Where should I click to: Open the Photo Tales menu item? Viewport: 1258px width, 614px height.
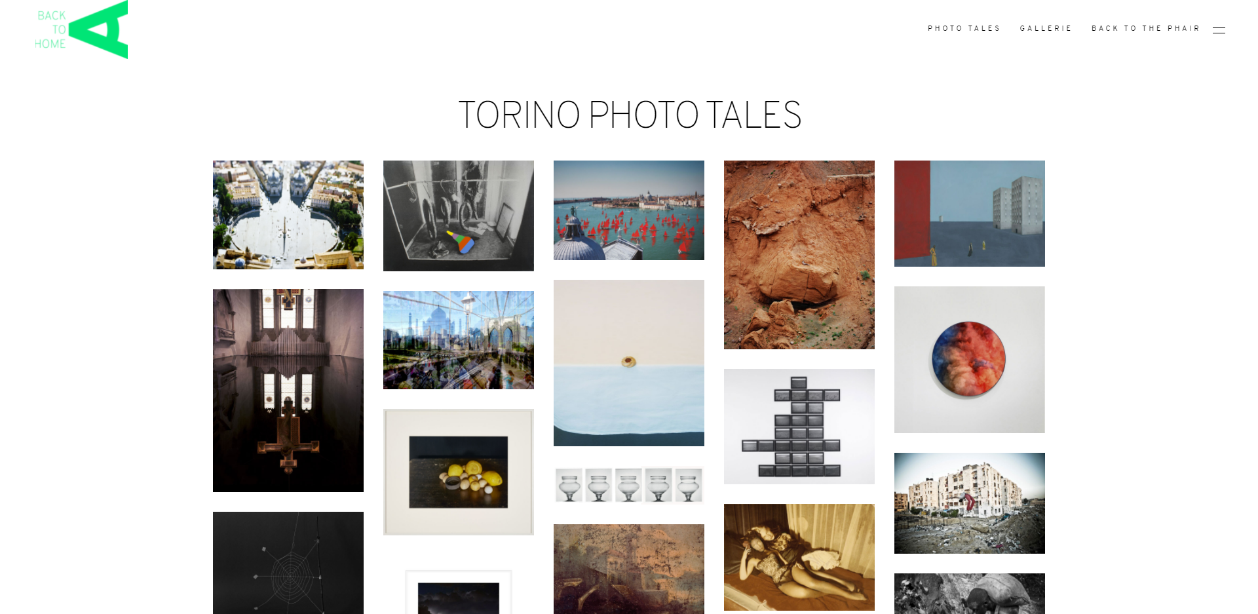pyautogui.click(x=964, y=28)
